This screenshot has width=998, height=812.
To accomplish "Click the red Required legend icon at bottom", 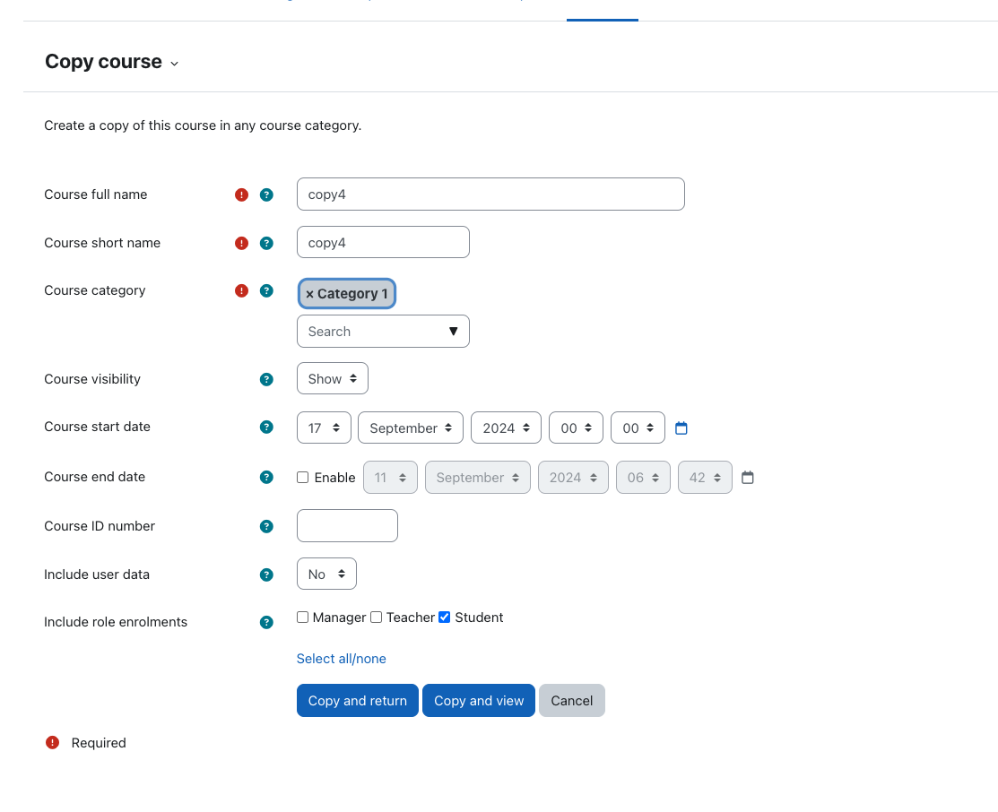I will coord(52,743).
